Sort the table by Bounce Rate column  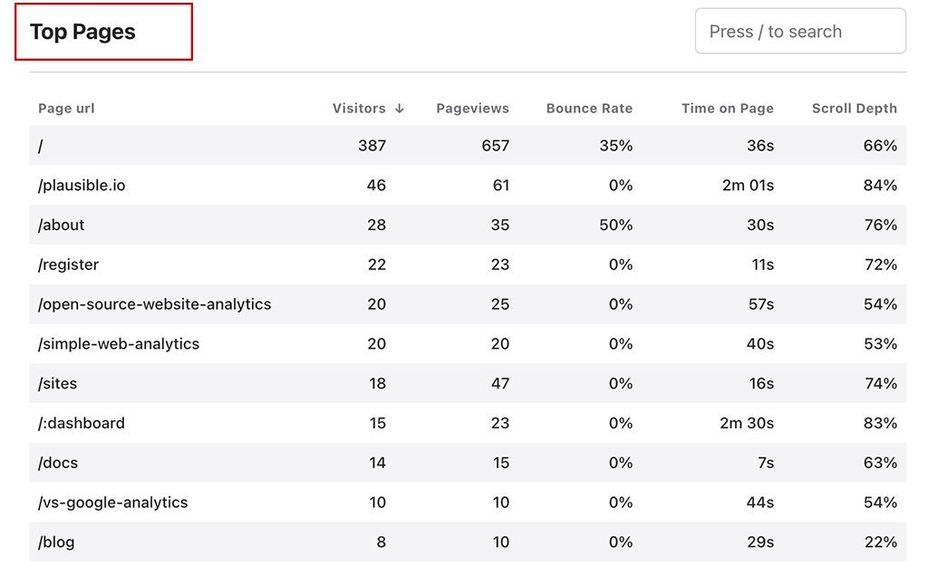589,108
